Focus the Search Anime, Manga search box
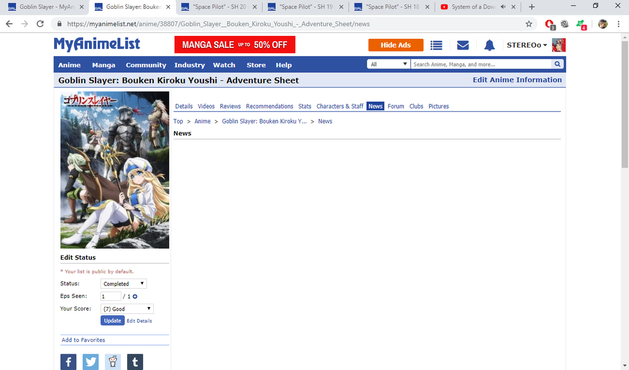 pos(481,64)
